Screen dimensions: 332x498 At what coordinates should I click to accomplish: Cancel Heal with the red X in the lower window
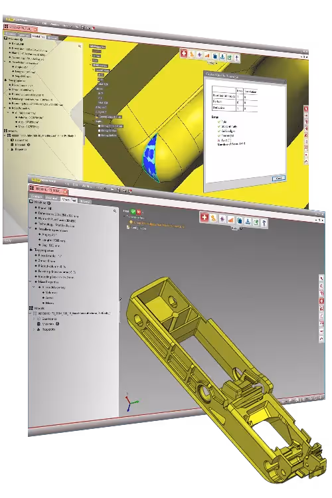coord(139,212)
